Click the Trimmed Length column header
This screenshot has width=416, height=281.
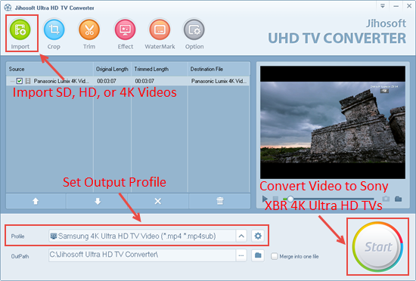pyautogui.click(x=160, y=69)
